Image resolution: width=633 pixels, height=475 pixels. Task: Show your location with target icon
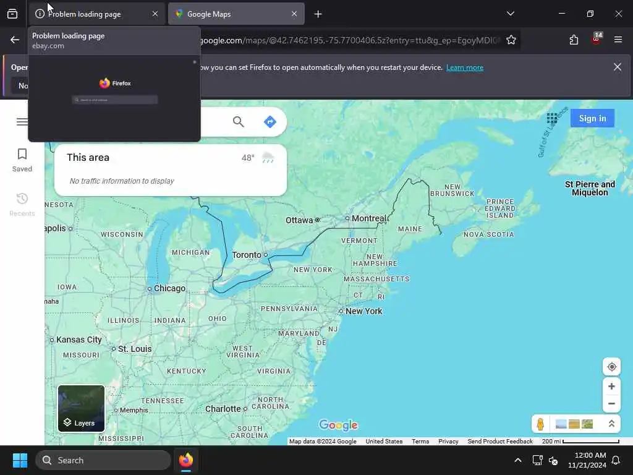[611, 367]
